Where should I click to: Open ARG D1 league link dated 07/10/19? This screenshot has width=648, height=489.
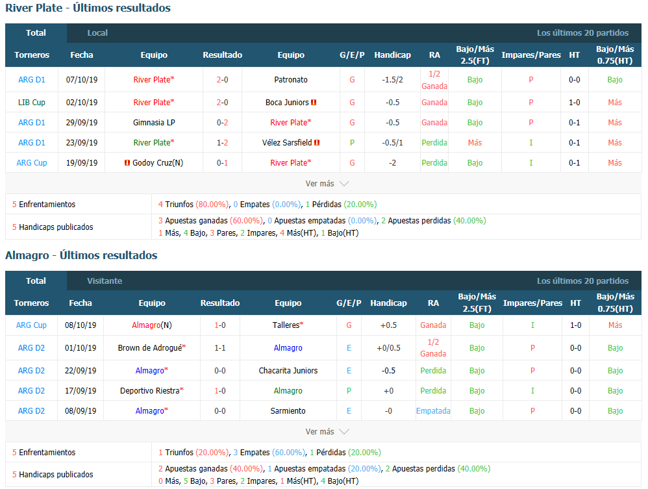click(32, 80)
